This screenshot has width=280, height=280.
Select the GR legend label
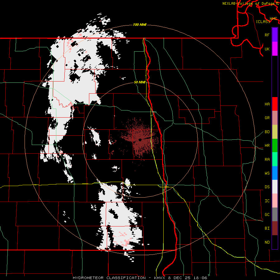coord(267,118)
